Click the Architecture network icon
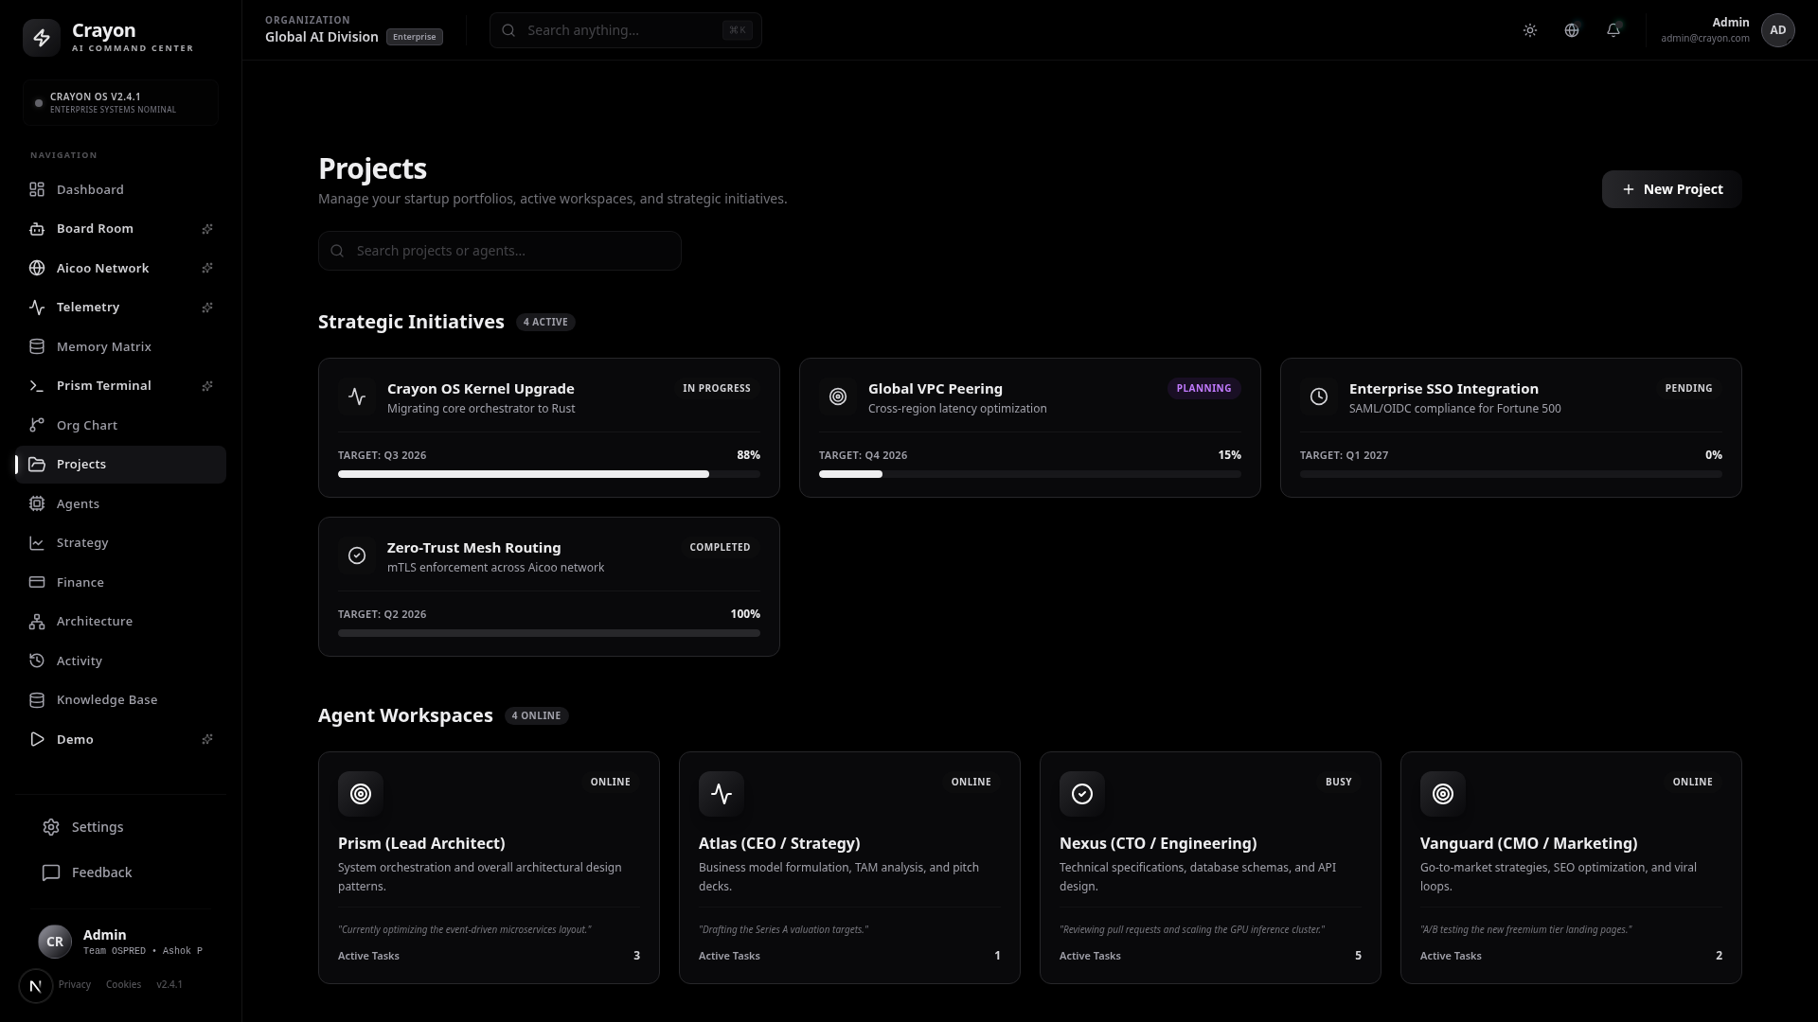Screen dimensions: 1818x1022 coord(37,622)
